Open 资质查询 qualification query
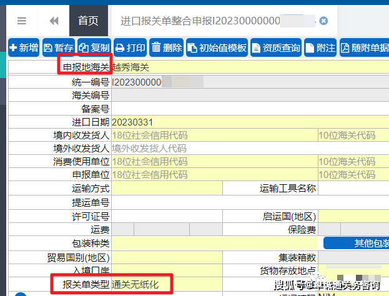The width and height of the screenshot is (389, 296). tap(276, 47)
